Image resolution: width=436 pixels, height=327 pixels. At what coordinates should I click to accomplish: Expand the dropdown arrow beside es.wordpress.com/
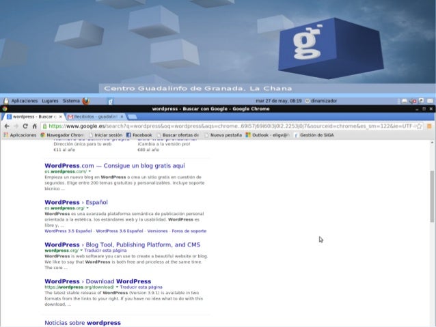pos(90,171)
